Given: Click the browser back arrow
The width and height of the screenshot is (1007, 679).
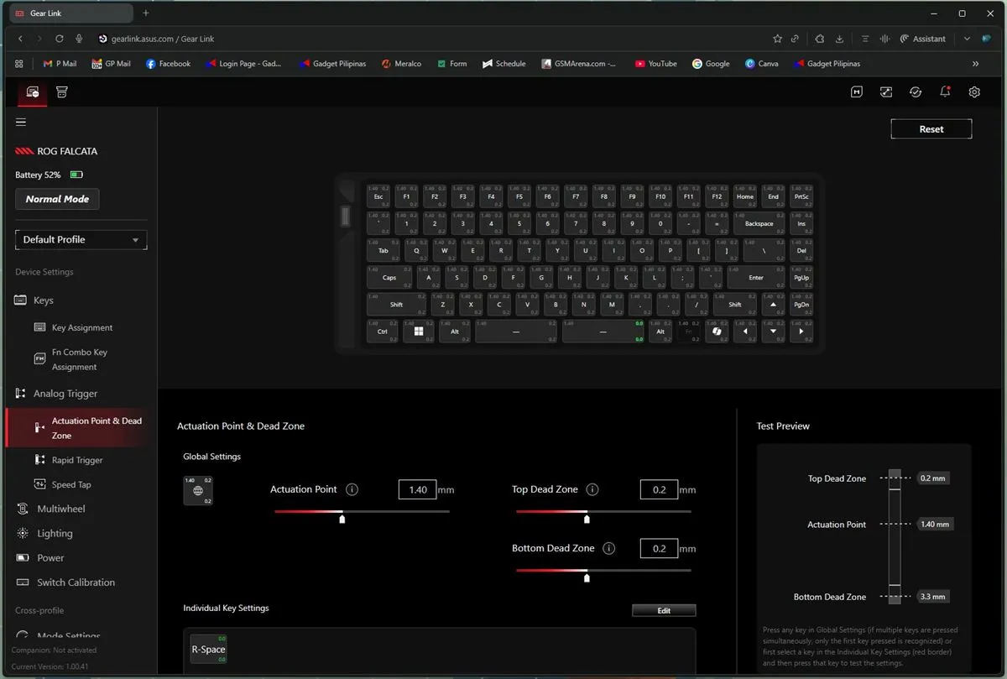Looking at the screenshot, I should click(20, 39).
